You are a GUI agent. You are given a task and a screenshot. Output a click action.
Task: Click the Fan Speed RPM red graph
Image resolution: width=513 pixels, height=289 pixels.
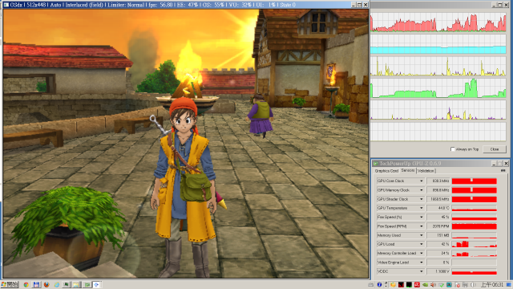[474, 226]
